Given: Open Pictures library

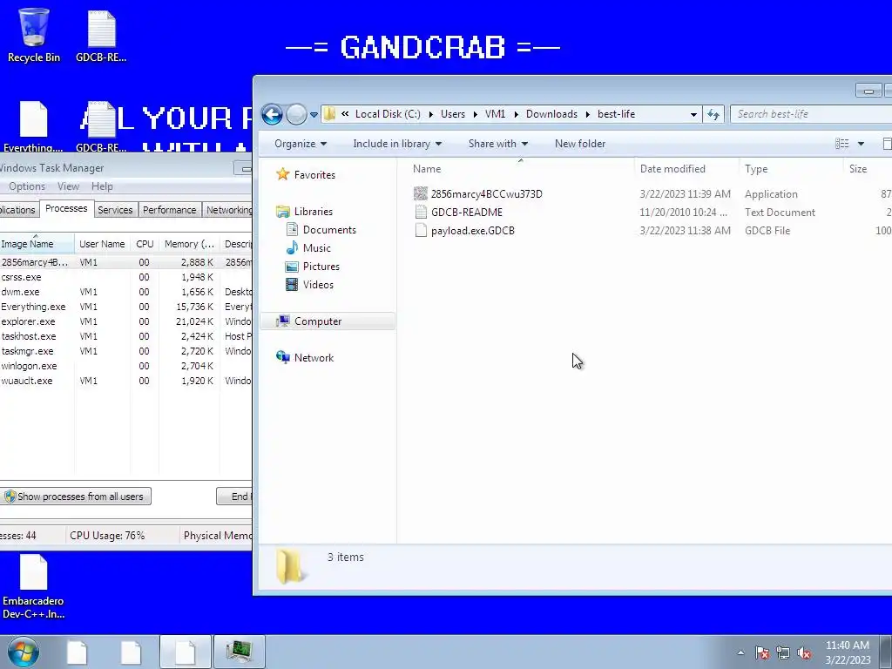Looking at the screenshot, I should (313, 267).
